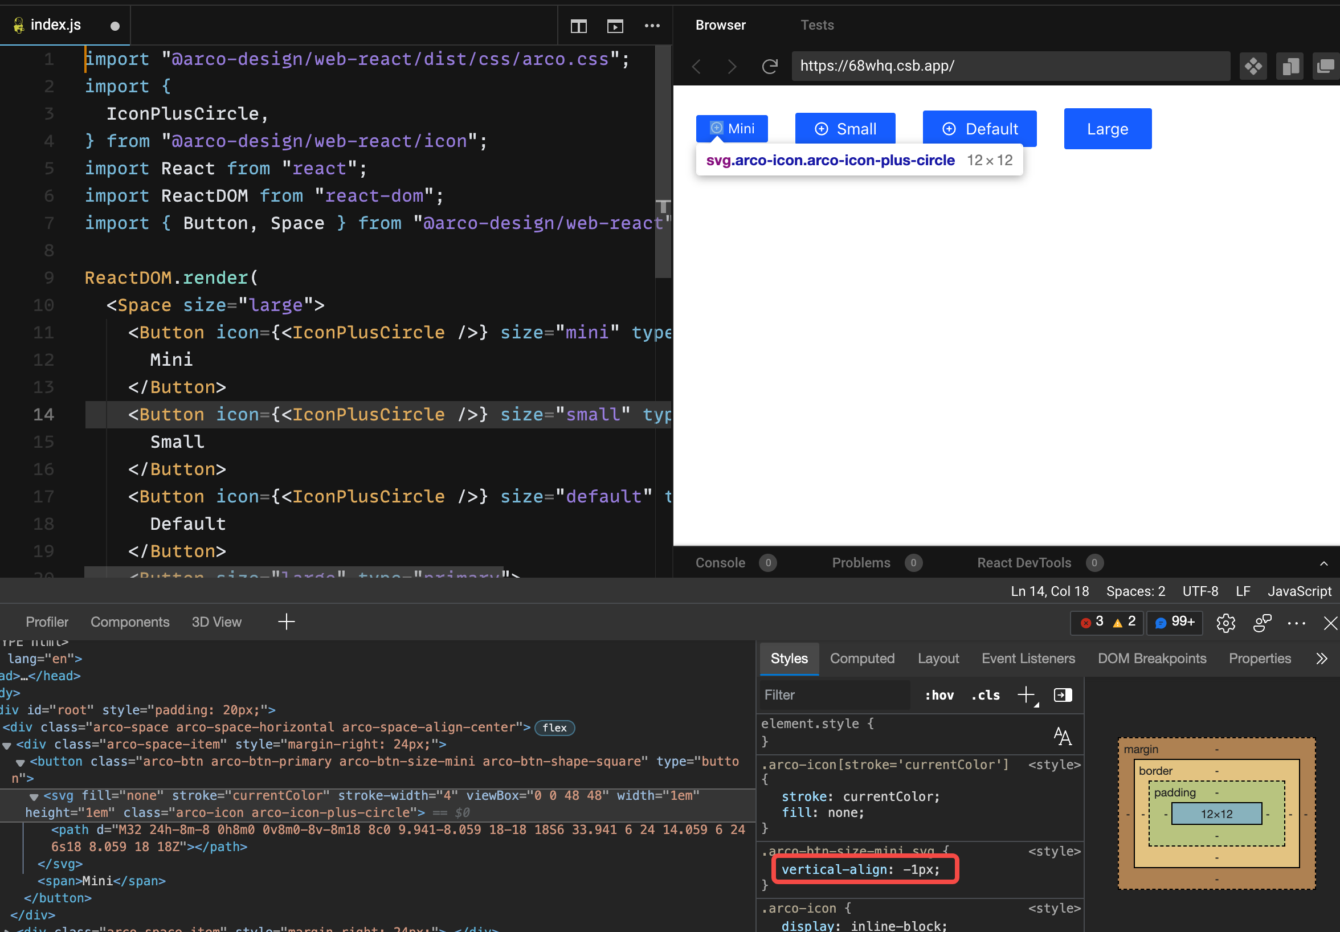Go forward in the preview browser
Viewport: 1340px width, 932px height.
point(732,67)
